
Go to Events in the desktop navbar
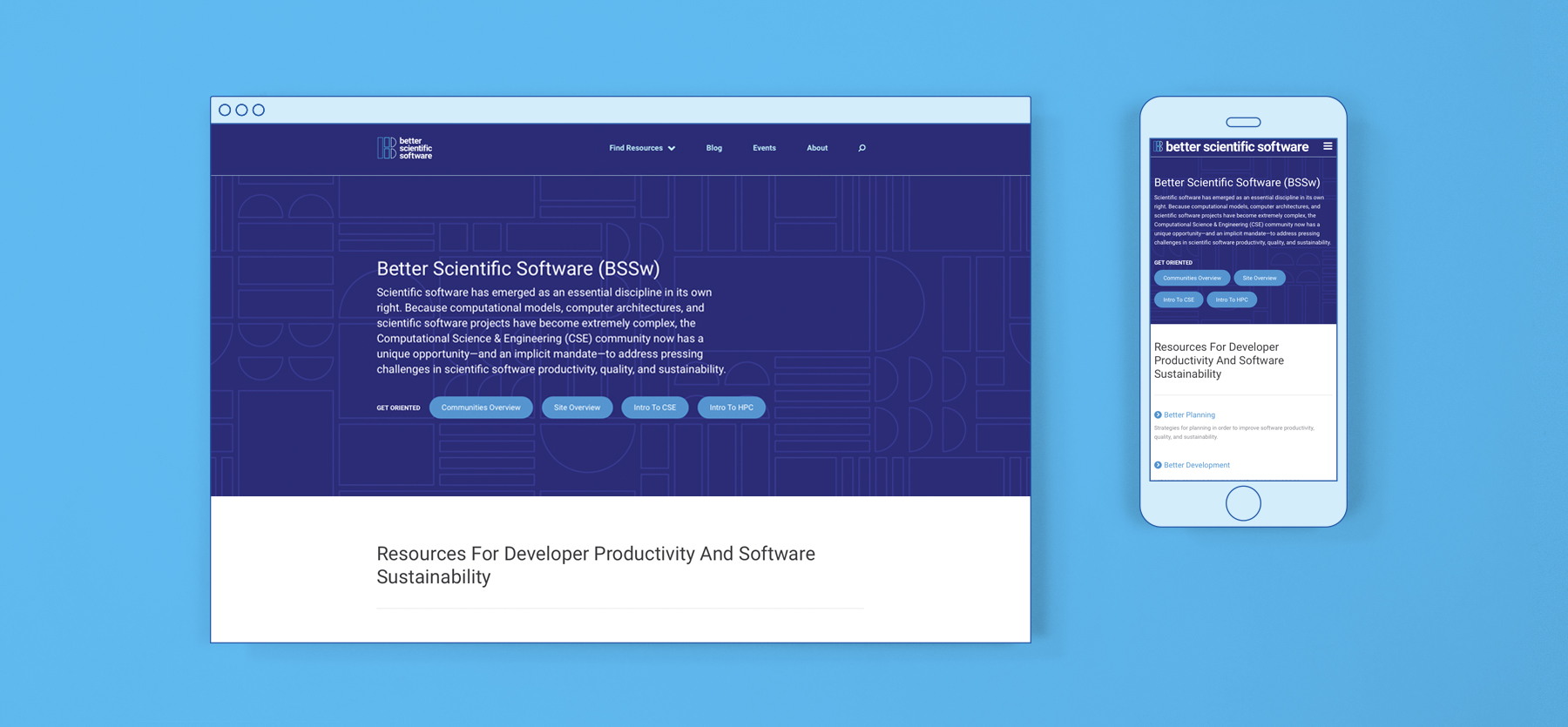764,148
